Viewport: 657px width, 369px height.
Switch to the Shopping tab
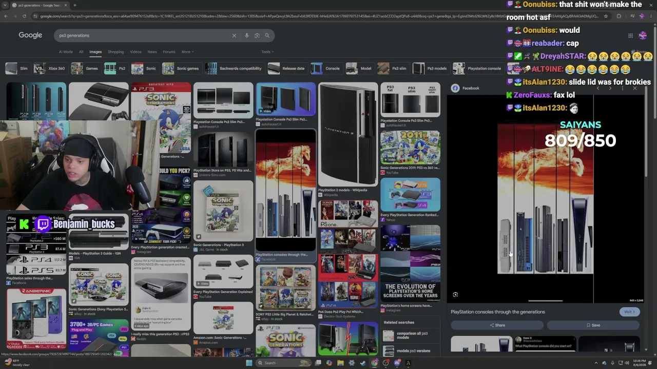(x=115, y=52)
